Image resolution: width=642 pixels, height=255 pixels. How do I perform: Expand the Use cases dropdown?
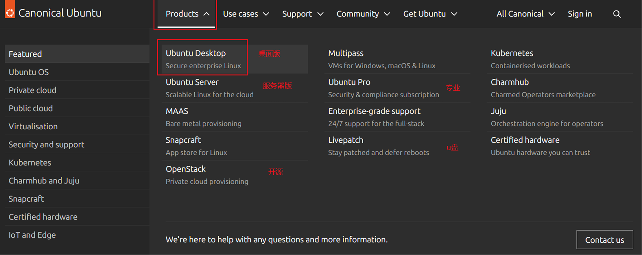point(246,14)
